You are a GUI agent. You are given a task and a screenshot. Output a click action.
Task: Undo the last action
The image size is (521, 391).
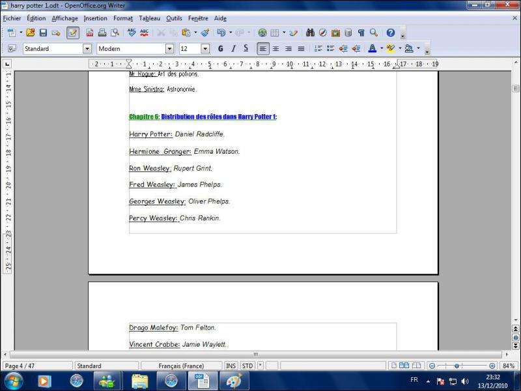[221, 33]
